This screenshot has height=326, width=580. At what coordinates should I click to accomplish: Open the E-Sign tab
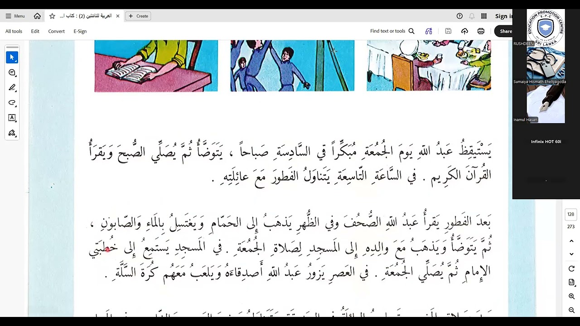click(80, 31)
